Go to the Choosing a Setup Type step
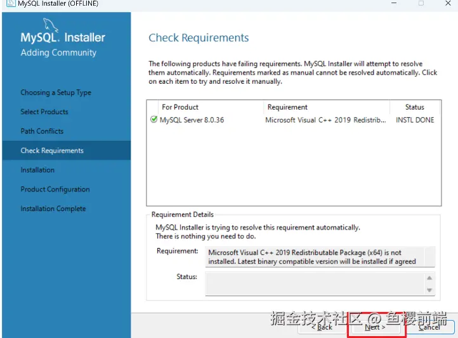 point(56,93)
